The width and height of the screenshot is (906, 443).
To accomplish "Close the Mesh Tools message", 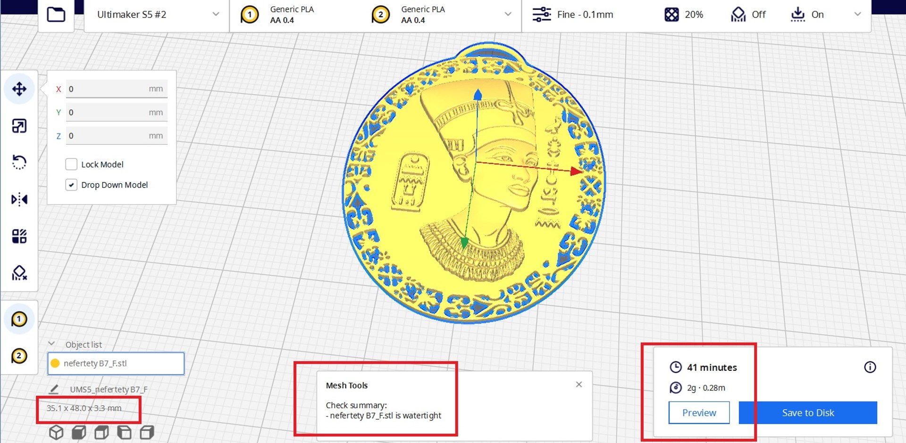I will 579,385.
